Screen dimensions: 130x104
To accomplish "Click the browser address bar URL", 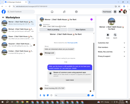I will [31, 6].
